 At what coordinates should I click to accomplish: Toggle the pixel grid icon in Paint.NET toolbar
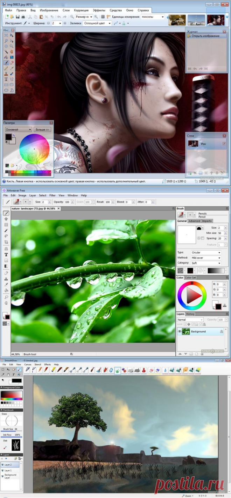pos(103,16)
